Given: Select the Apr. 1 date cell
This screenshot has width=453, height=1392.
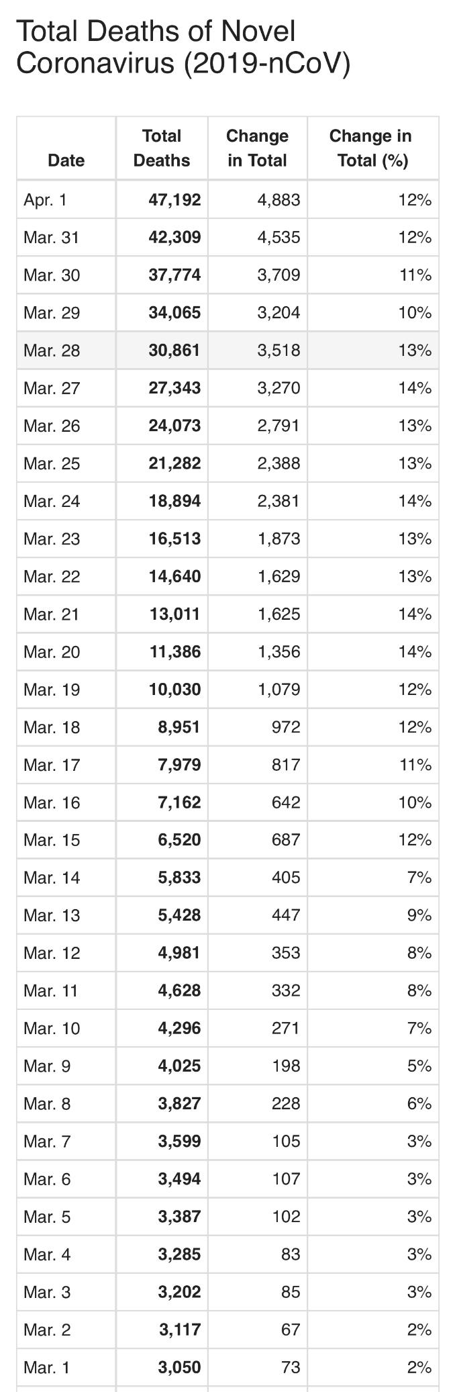Looking at the screenshot, I should (45, 200).
